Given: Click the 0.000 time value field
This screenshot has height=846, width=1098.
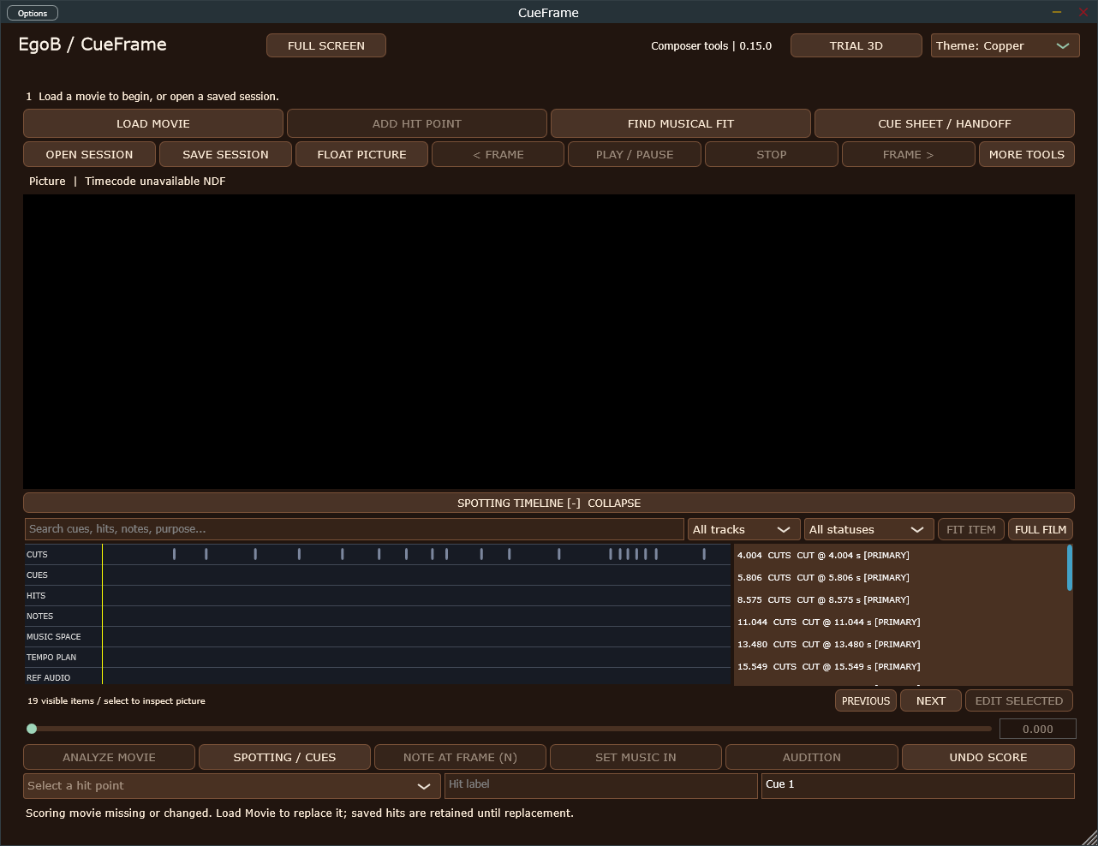Looking at the screenshot, I should click(1037, 729).
